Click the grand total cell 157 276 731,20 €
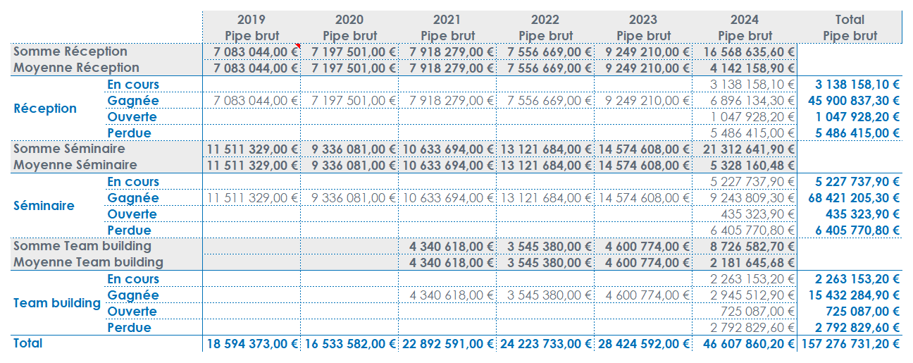913x363 pixels. click(x=850, y=344)
